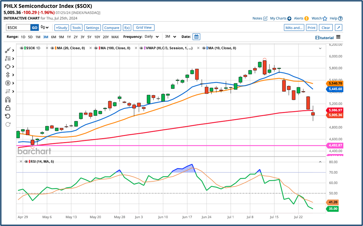
Task: Hide the $SOX price series via eye icon
Action: point(22,48)
